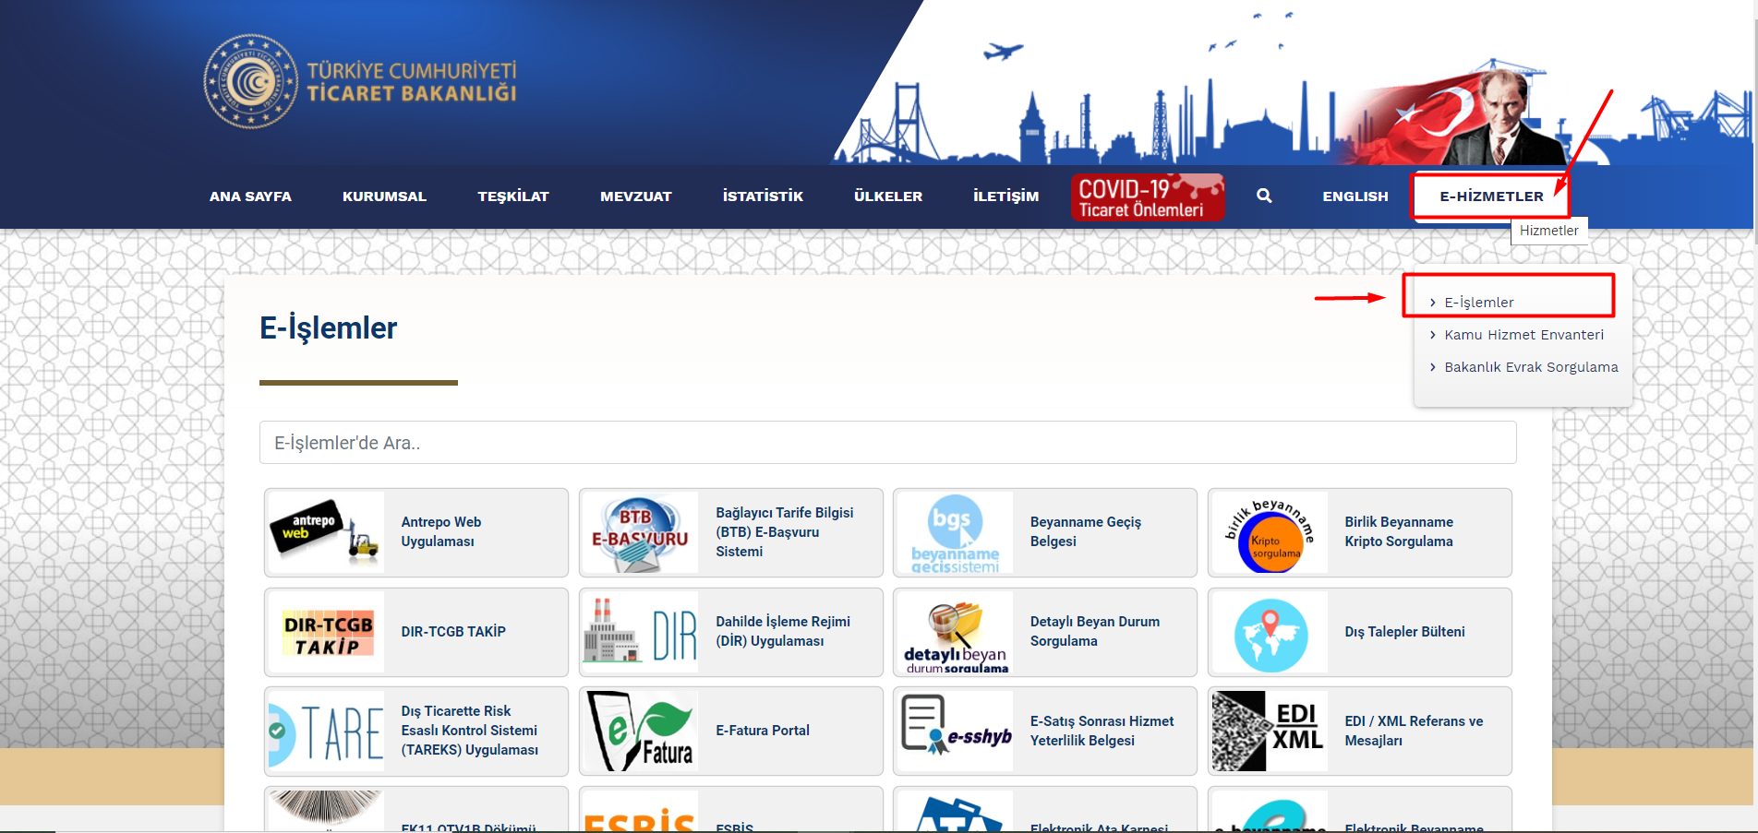This screenshot has width=1758, height=833.
Task: Open Dahilde İşleme Rejimi Uygulaması link
Action: [x=783, y=632]
